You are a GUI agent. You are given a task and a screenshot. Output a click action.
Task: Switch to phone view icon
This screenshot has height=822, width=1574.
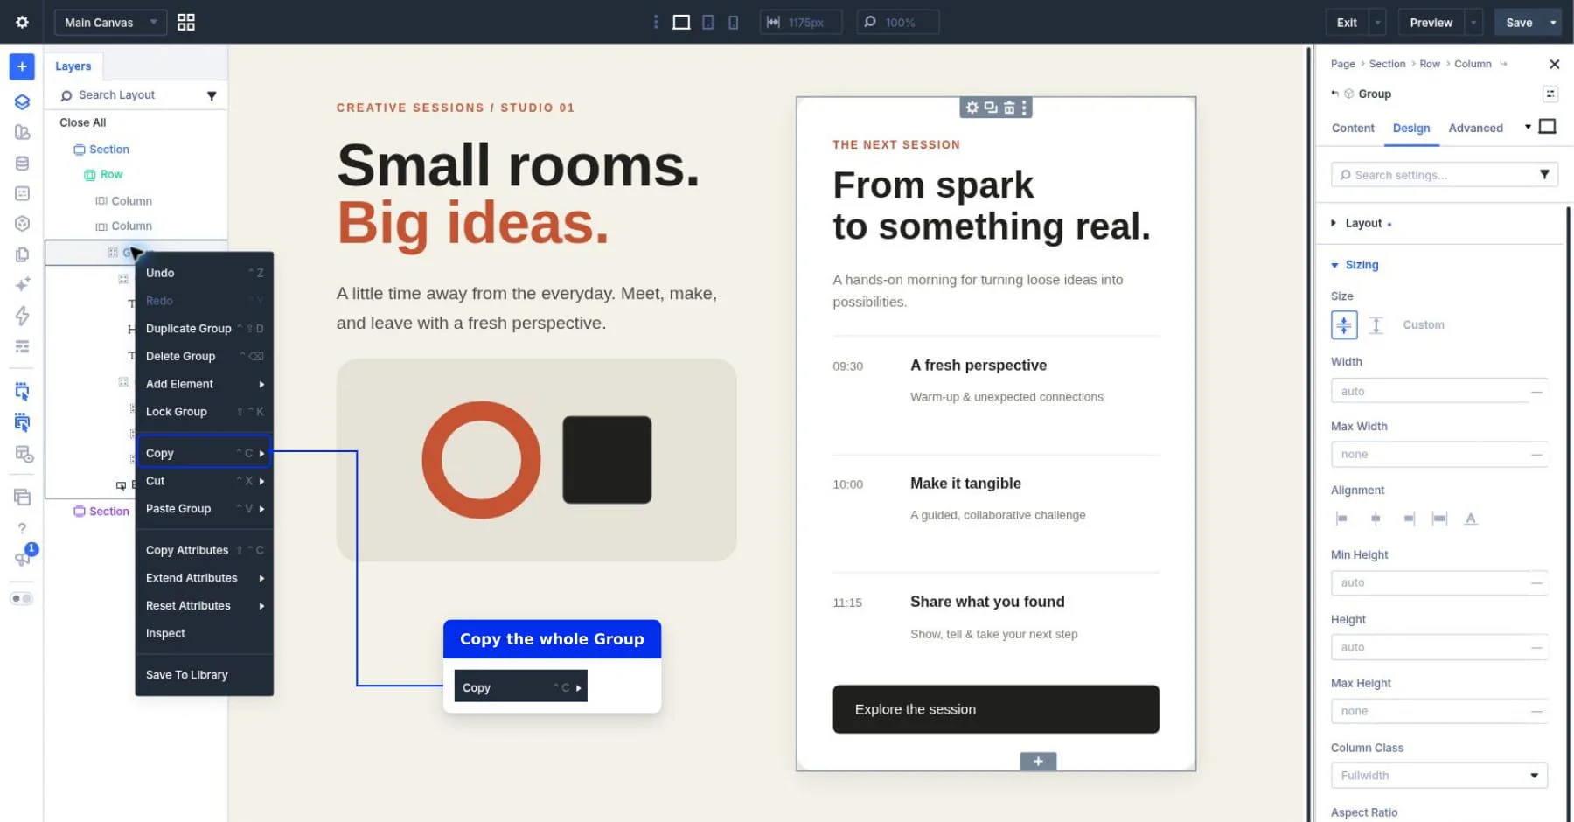pos(734,22)
